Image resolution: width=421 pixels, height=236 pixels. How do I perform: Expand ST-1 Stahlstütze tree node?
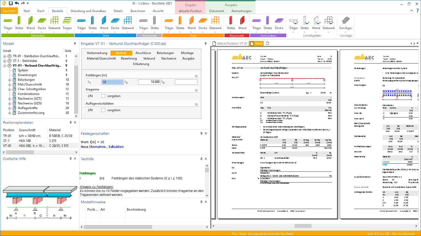coord(4,61)
